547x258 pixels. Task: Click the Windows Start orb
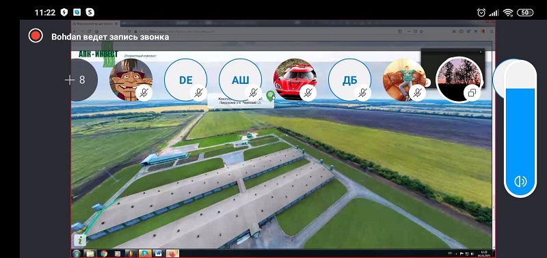(77, 253)
